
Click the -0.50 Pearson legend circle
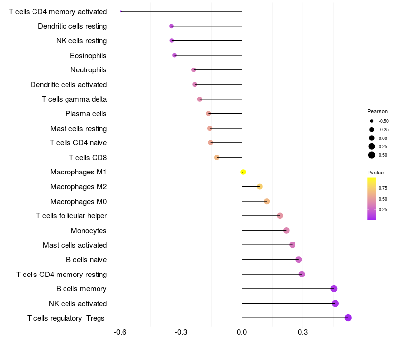pyautogui.click(x=372, y=121)
